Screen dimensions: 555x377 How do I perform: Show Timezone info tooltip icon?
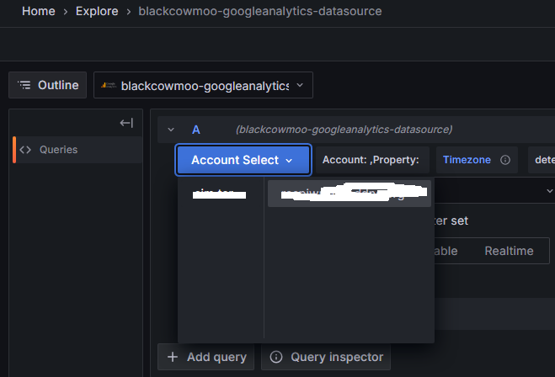pos(505,160)
